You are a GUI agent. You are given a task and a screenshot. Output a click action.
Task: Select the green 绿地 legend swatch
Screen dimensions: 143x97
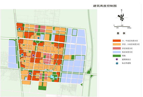point(117,56)
